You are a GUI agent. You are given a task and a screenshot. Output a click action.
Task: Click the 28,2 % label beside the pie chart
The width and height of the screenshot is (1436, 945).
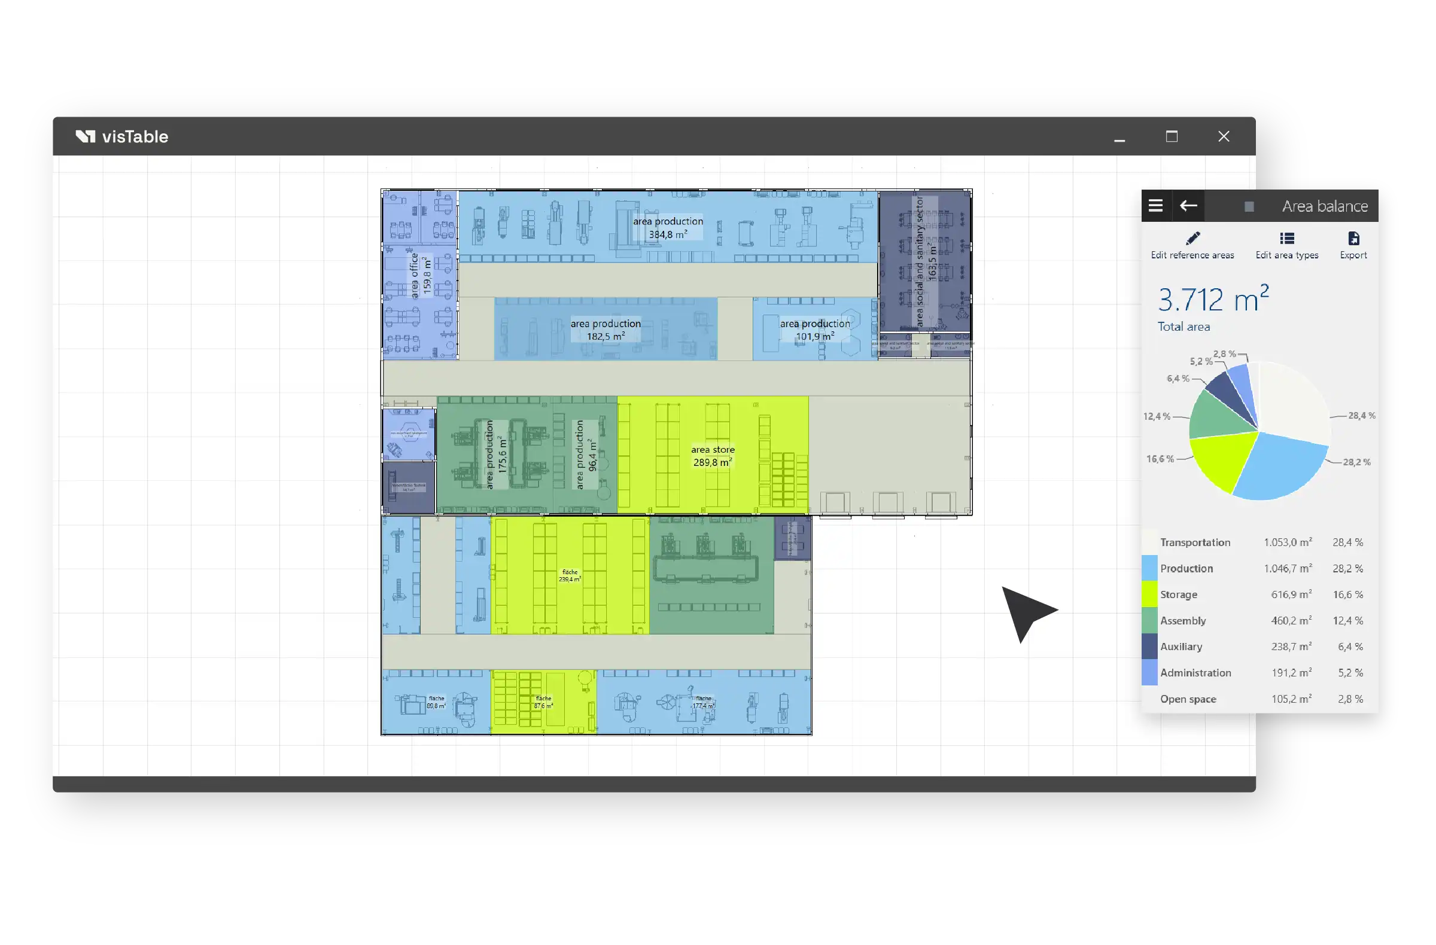point(1356,462)
